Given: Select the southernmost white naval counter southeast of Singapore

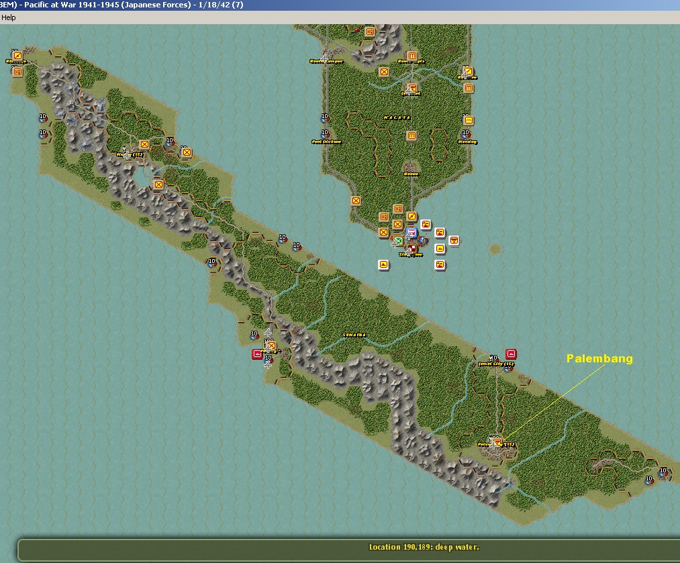Looking at the screenshot, I should tap(440, 264).
